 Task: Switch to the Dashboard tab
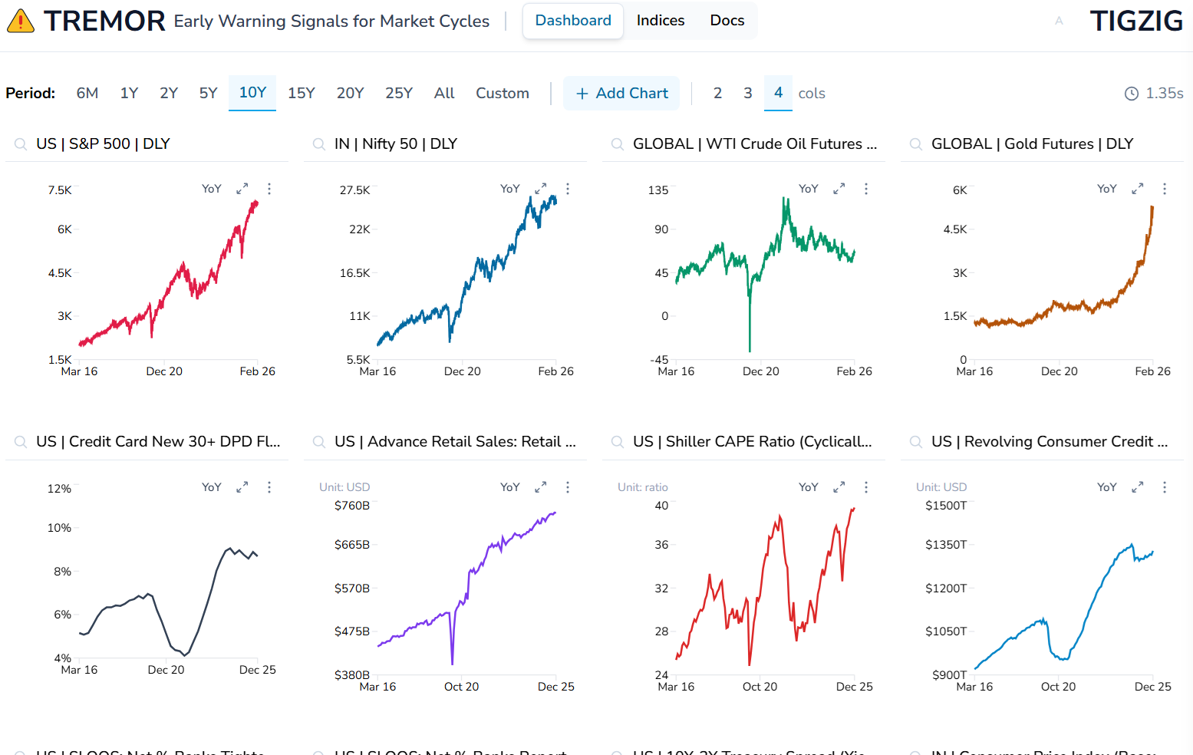click(573, 21)
